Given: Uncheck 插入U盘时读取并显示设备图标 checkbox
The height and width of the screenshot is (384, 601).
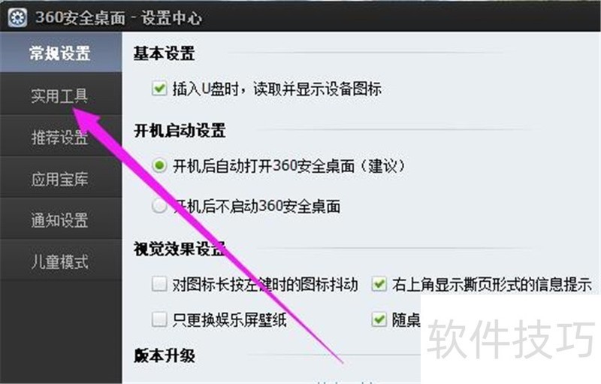Looking at the screenshot, I should coord(159,89).
